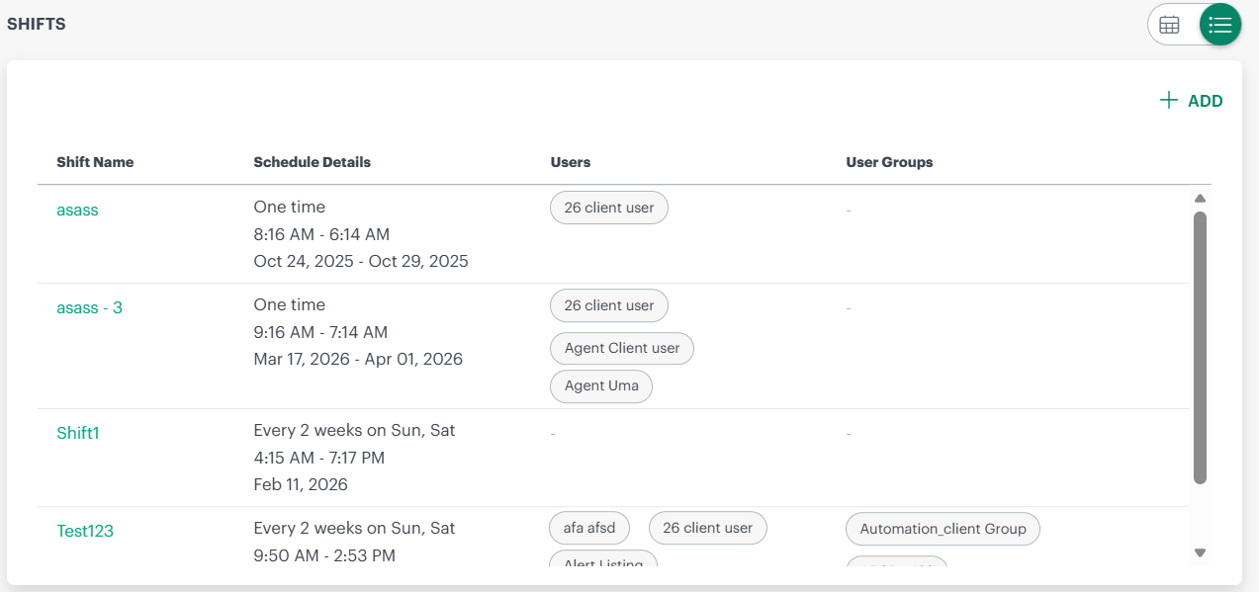
Task: Click 26 client user chip in Test123 row
Action: [x=707, y=528]
